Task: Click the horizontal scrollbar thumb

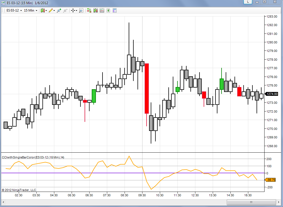Action: pos(251,202)
